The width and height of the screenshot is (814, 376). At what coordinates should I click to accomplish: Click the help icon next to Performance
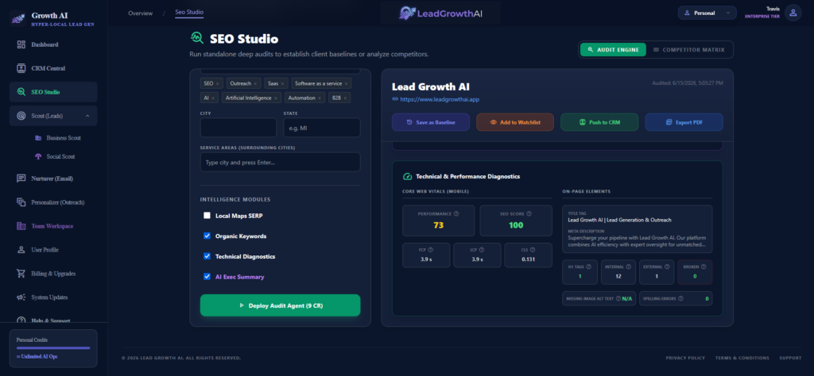click(x=456, y=213)
